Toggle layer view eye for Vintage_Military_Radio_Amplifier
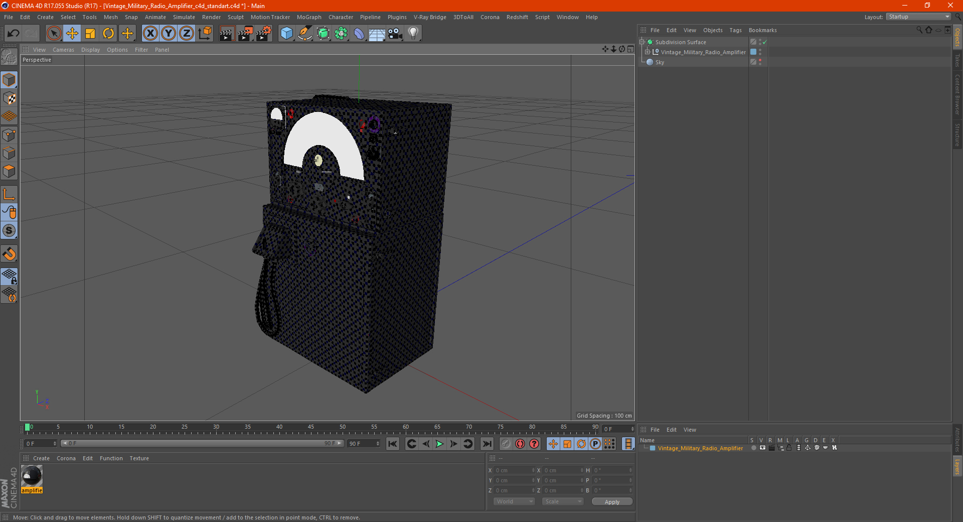Screen dimensions: 963x522 coord(762,448)
